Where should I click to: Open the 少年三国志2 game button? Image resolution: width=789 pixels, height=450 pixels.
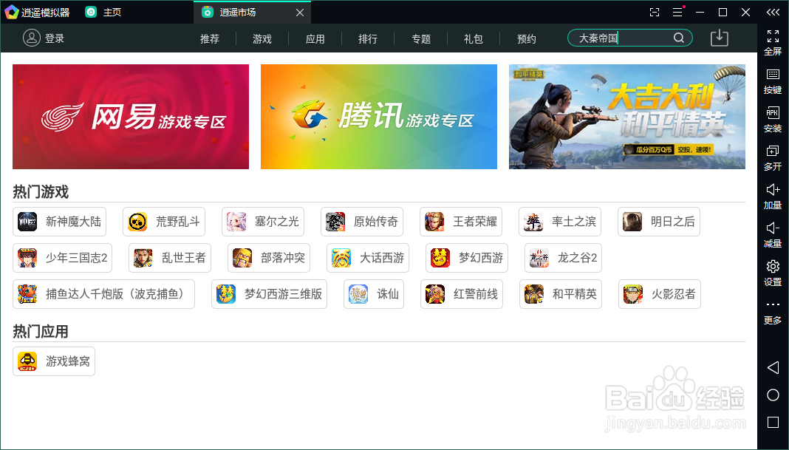pos(62,258)
